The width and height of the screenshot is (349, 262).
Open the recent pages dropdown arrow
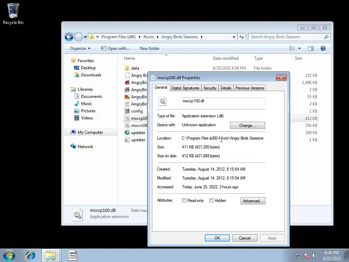coord(85,37)
